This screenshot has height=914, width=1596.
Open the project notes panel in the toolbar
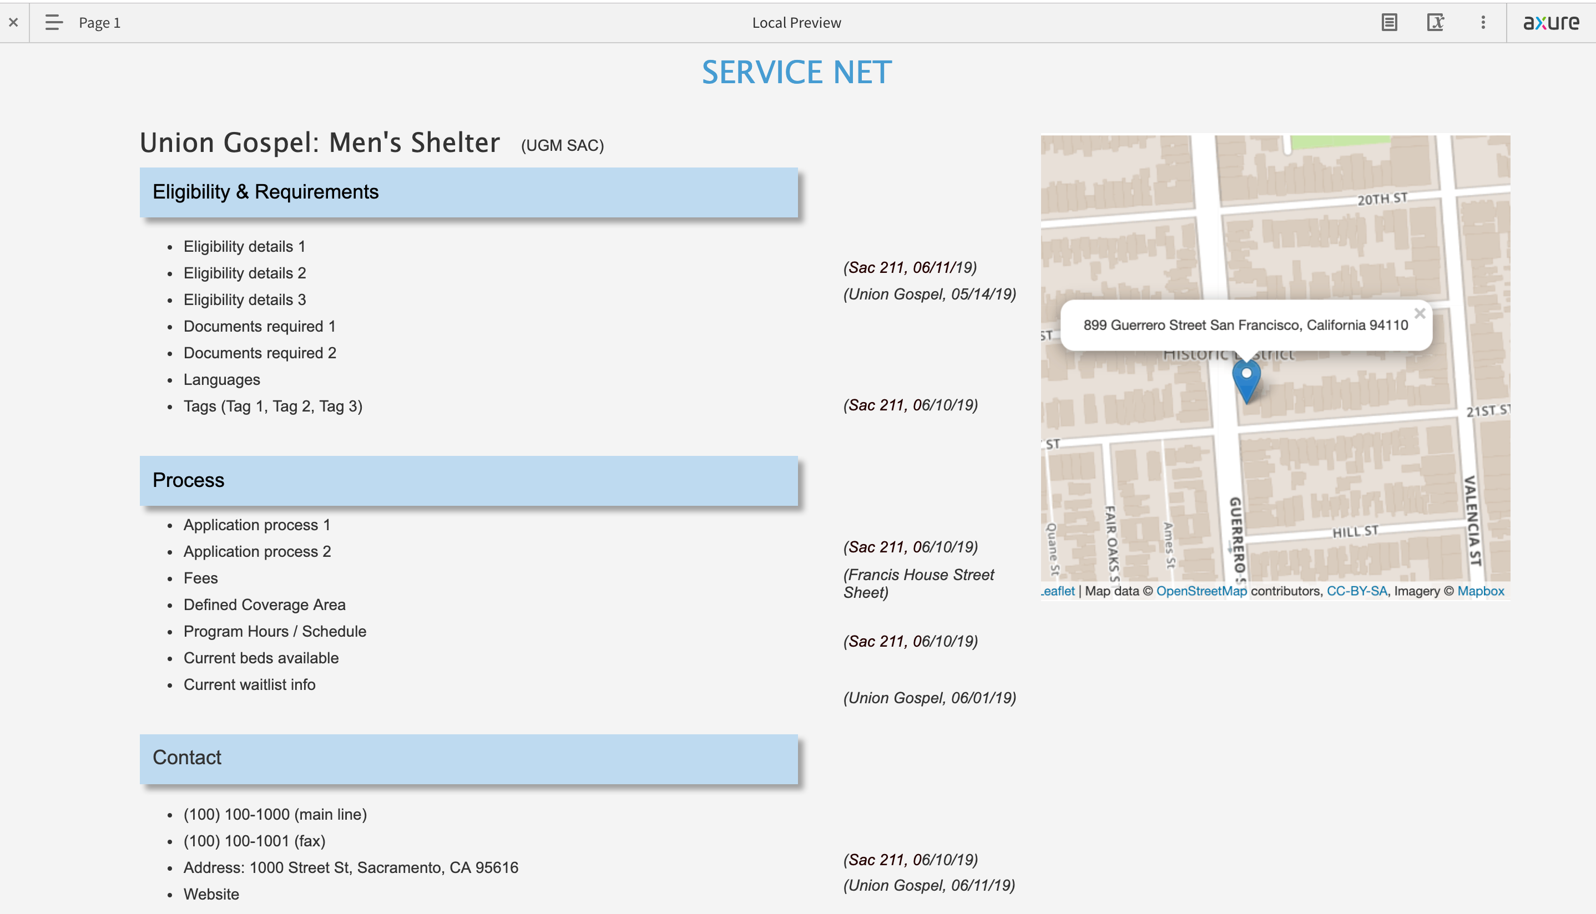[1390, 23]
